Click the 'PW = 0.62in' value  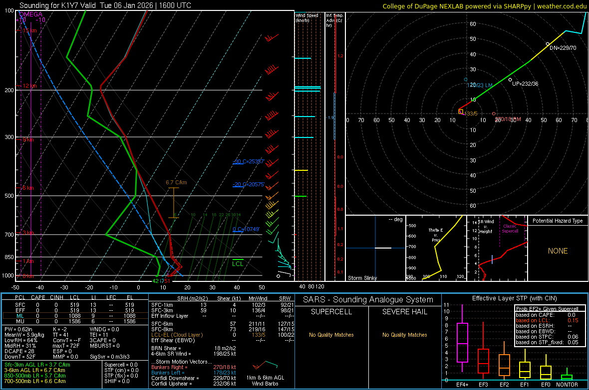[x=18, y=329]
